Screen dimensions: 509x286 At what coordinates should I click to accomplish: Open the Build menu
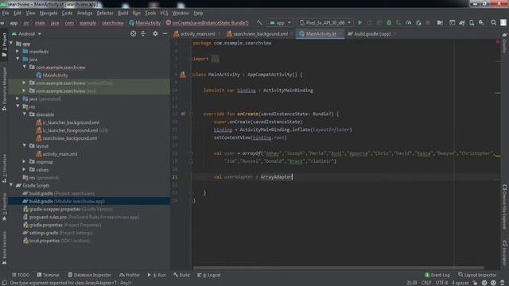[x=122, y=14]
